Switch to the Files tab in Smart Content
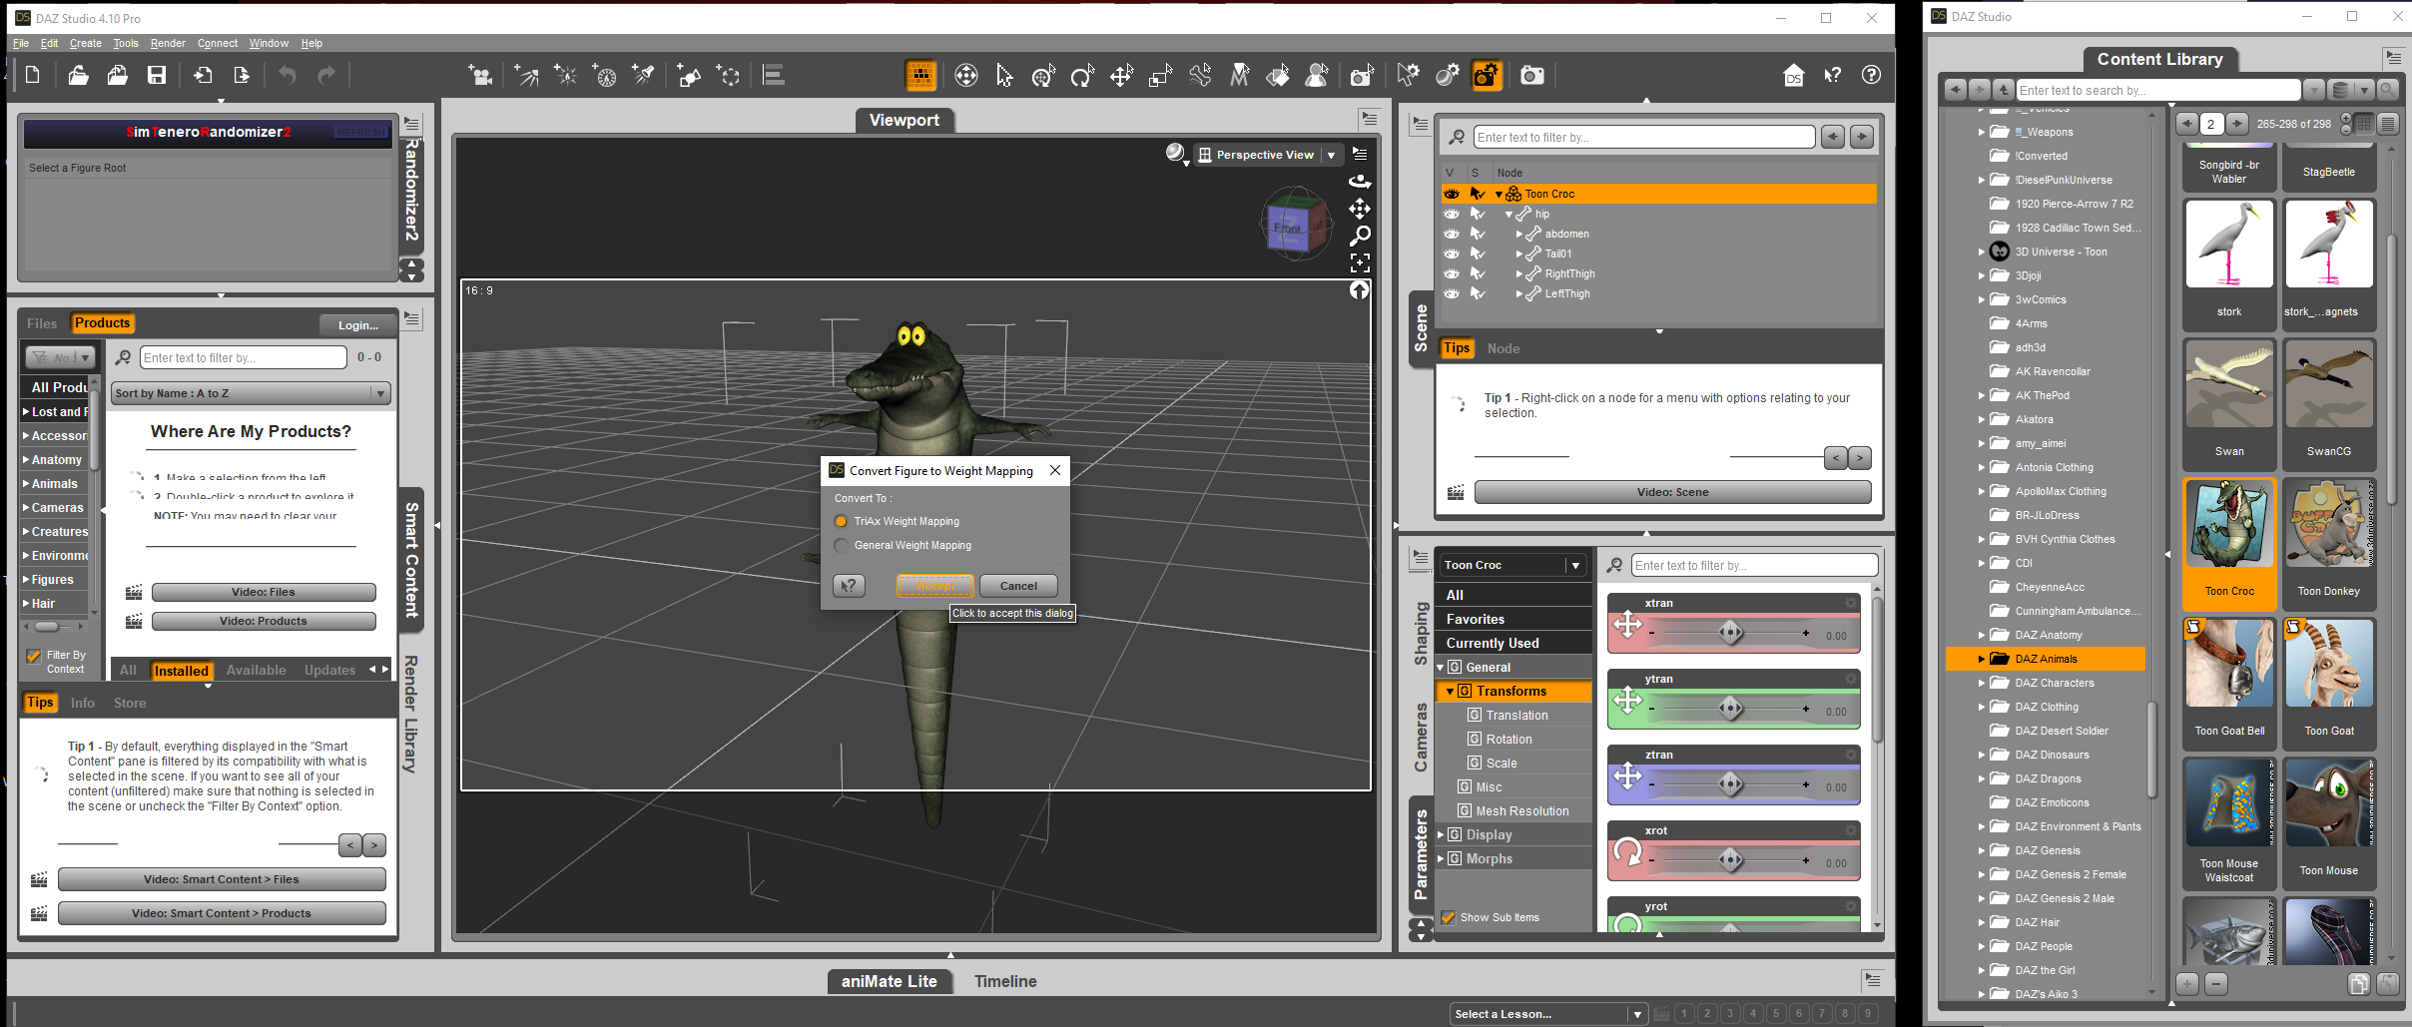 click(42, 323)
